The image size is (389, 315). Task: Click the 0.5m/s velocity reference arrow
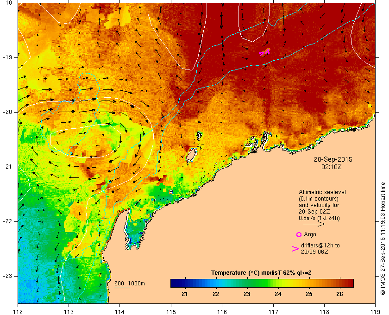pyautogui.click(x=314, y=224)
